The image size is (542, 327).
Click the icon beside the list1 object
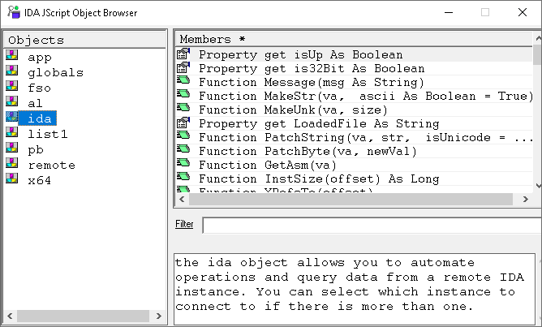11,131
